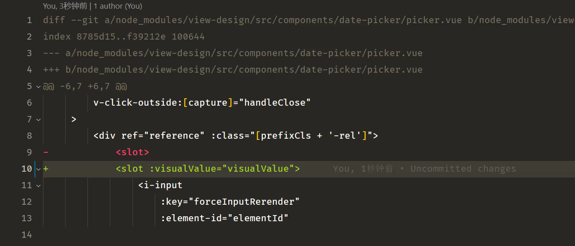Collapse the hunk at line 5 chevron
The height and width of the screenshot is (246, 575).
pos(38,87)
